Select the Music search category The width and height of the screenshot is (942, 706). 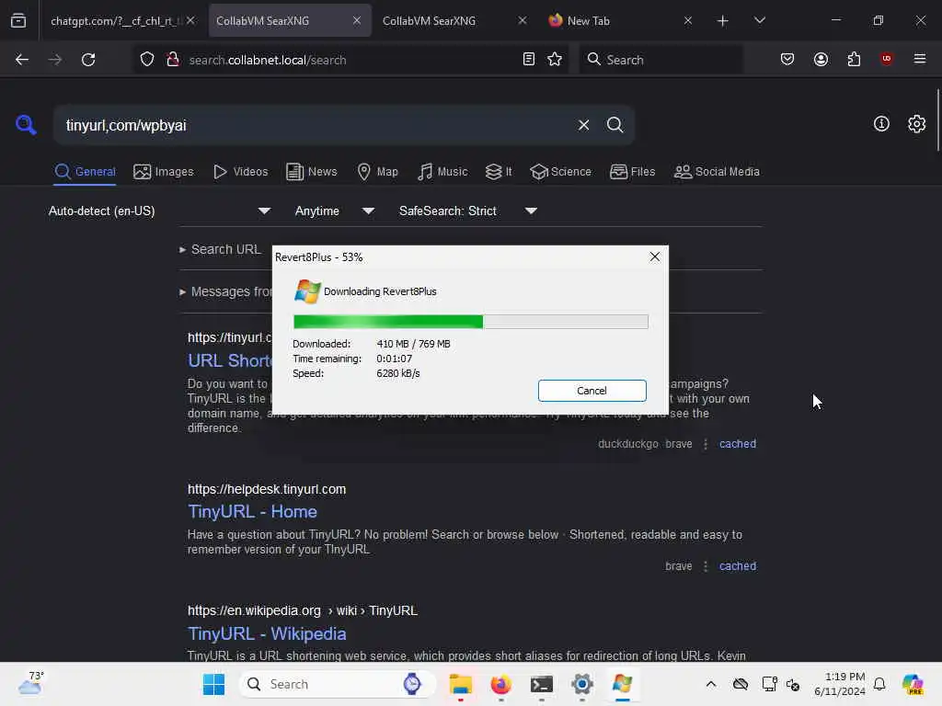tap(442, 172)
